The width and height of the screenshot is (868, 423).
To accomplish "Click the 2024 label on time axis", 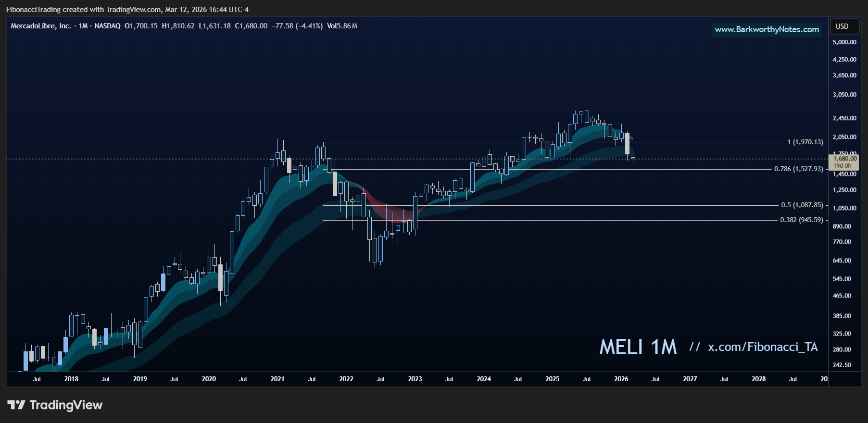I will pos(484,379).
